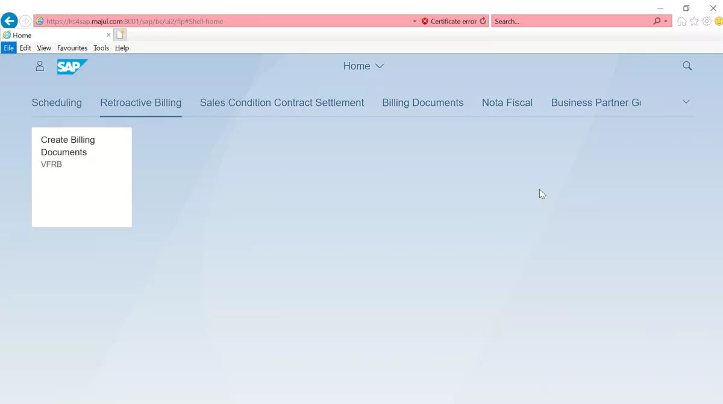723x404 pixels.
Task: Open the Tools menu
Action: click(101, 48)
